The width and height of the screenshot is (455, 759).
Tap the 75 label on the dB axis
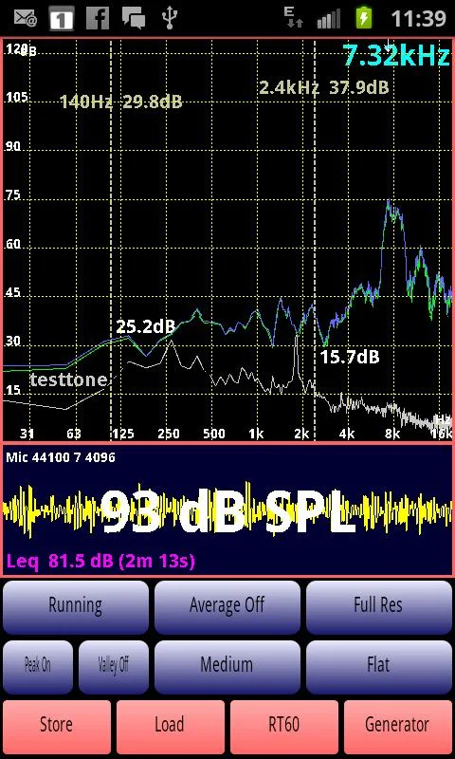point(13,195)
